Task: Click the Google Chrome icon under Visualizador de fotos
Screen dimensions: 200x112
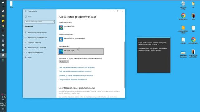Action: pyautogui.click(x=61, y=27)
